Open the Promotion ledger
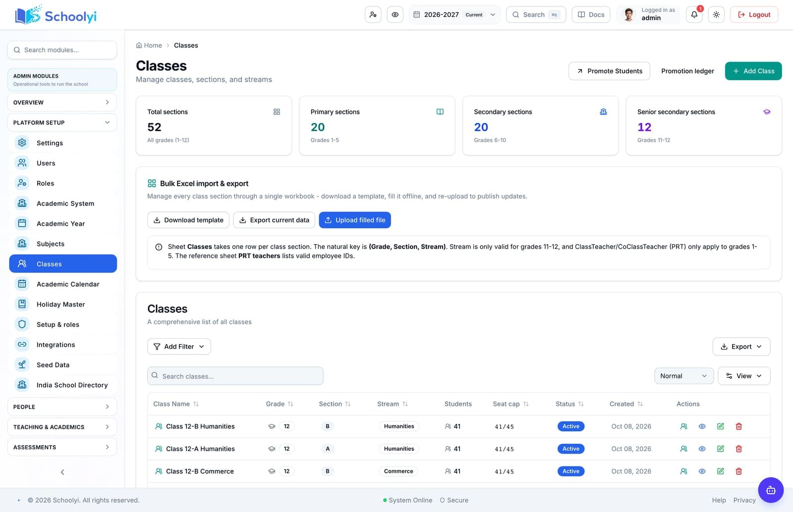 click(687, 71)
